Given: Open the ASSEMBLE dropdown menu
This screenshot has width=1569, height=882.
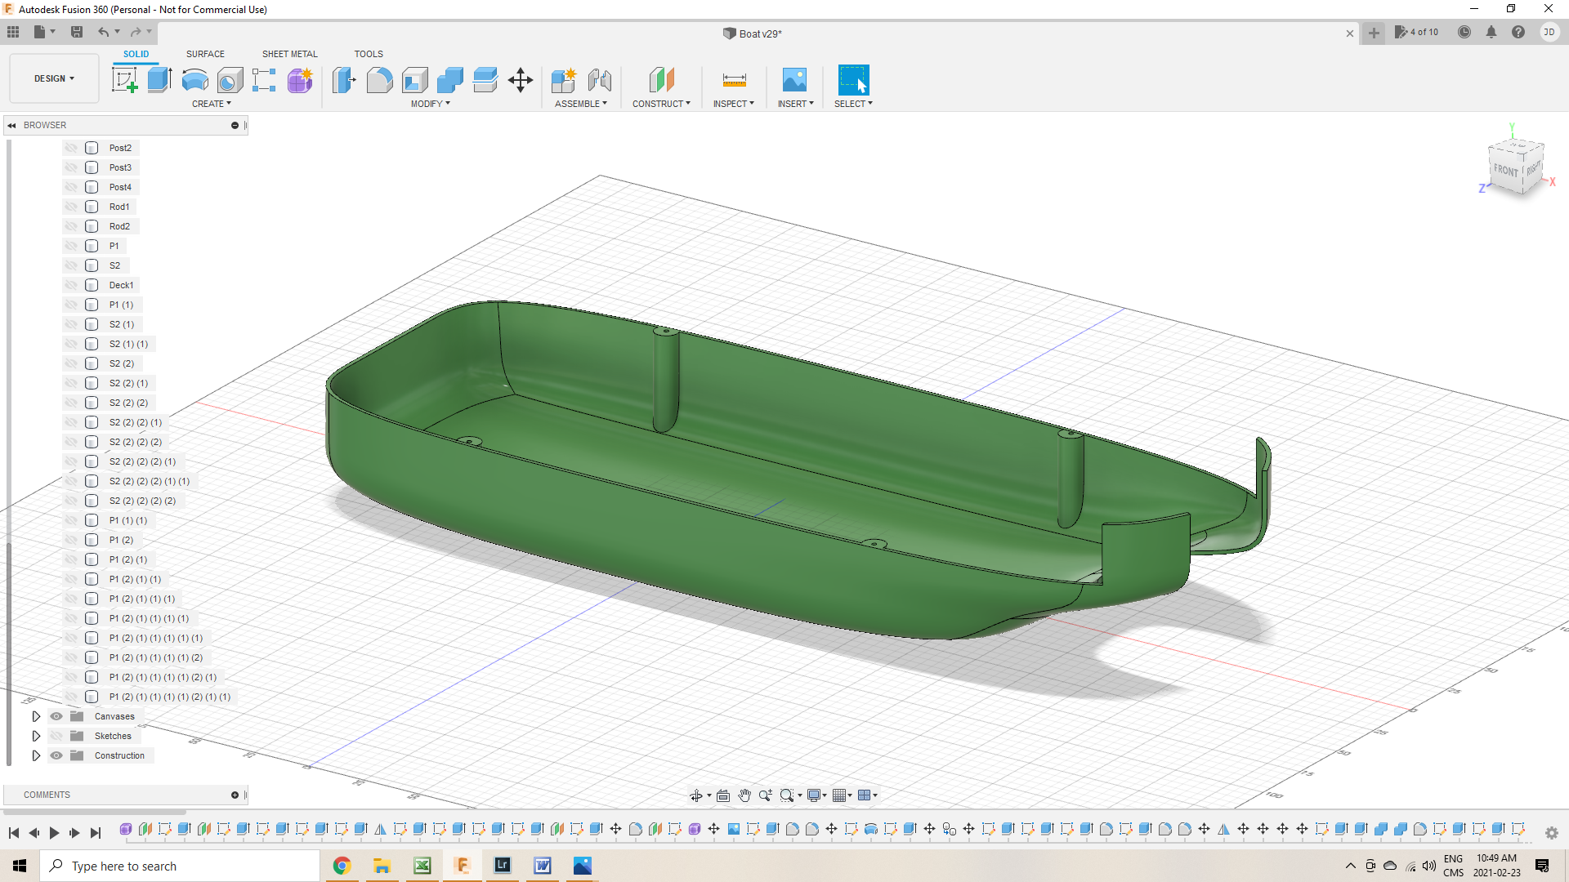Looking at the screenshot, I should [581, 104].
